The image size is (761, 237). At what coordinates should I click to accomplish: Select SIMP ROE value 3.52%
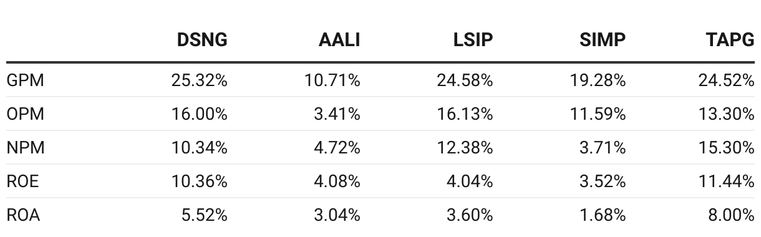coord(603,181)
